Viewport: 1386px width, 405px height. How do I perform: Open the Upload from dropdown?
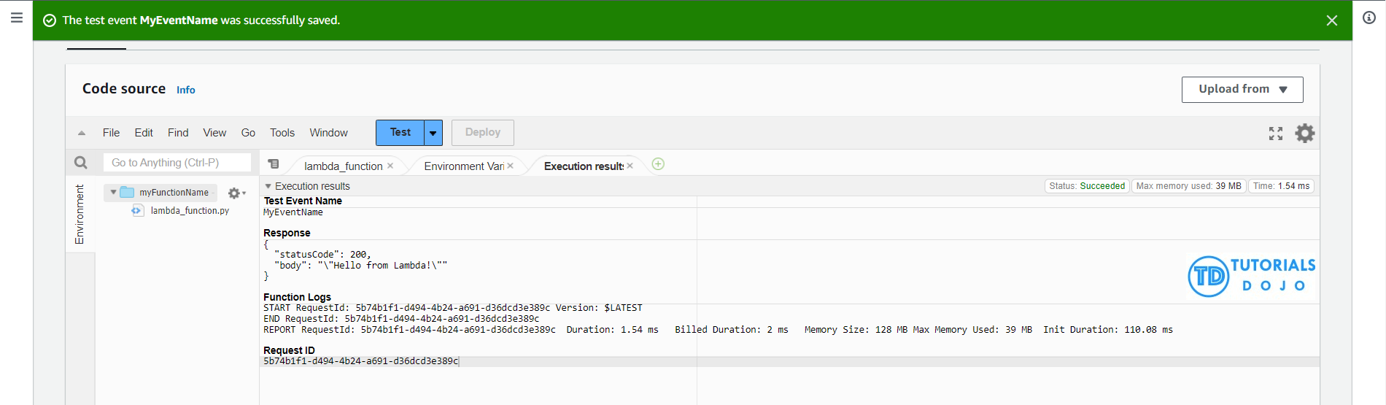(x=1242, y=89)
